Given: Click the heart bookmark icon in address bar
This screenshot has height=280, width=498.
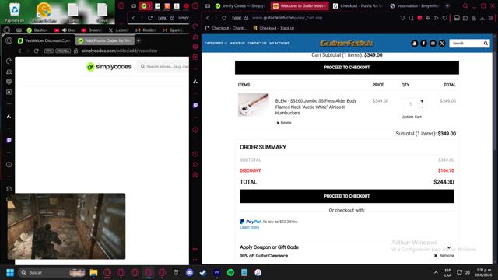Looking at the screenshot, I should pos(444,18).
